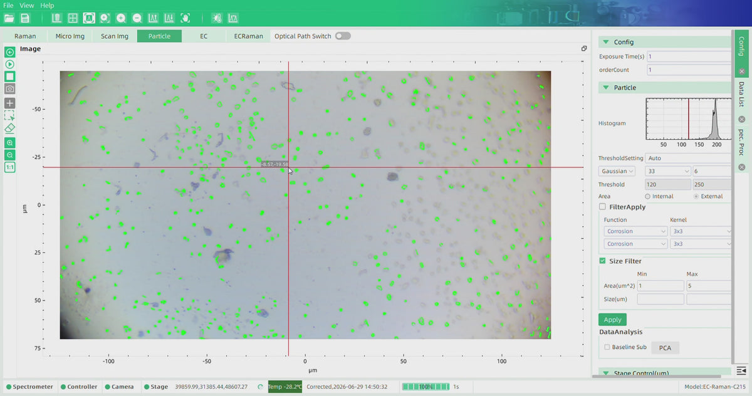Click the lower Threshold field showing 120
The image size is (752, 396).
click(x=668, y=185)
